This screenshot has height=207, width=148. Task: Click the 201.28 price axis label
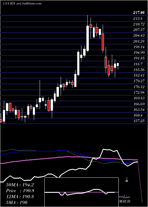139,41
